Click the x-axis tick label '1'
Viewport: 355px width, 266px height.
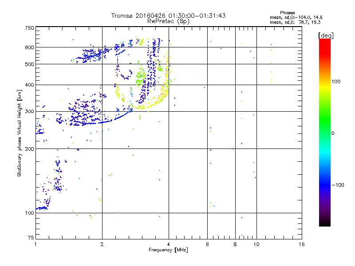tap(35, 244)
